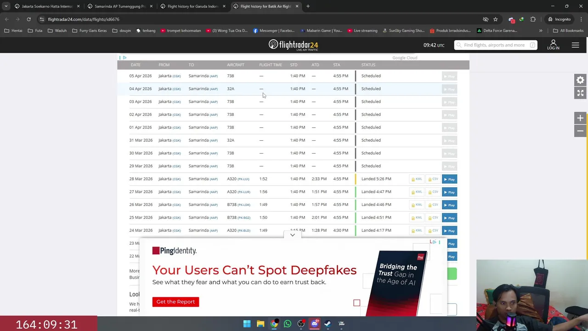Open the Delta Force Garena bookmark
Viewport: 588px width, 331px height.
pyautogui.click(x=497, y=31)
